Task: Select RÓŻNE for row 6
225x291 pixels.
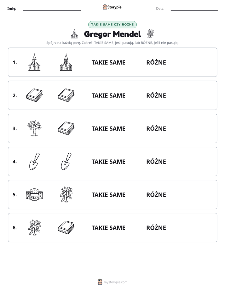Action: tap(156, 227)
